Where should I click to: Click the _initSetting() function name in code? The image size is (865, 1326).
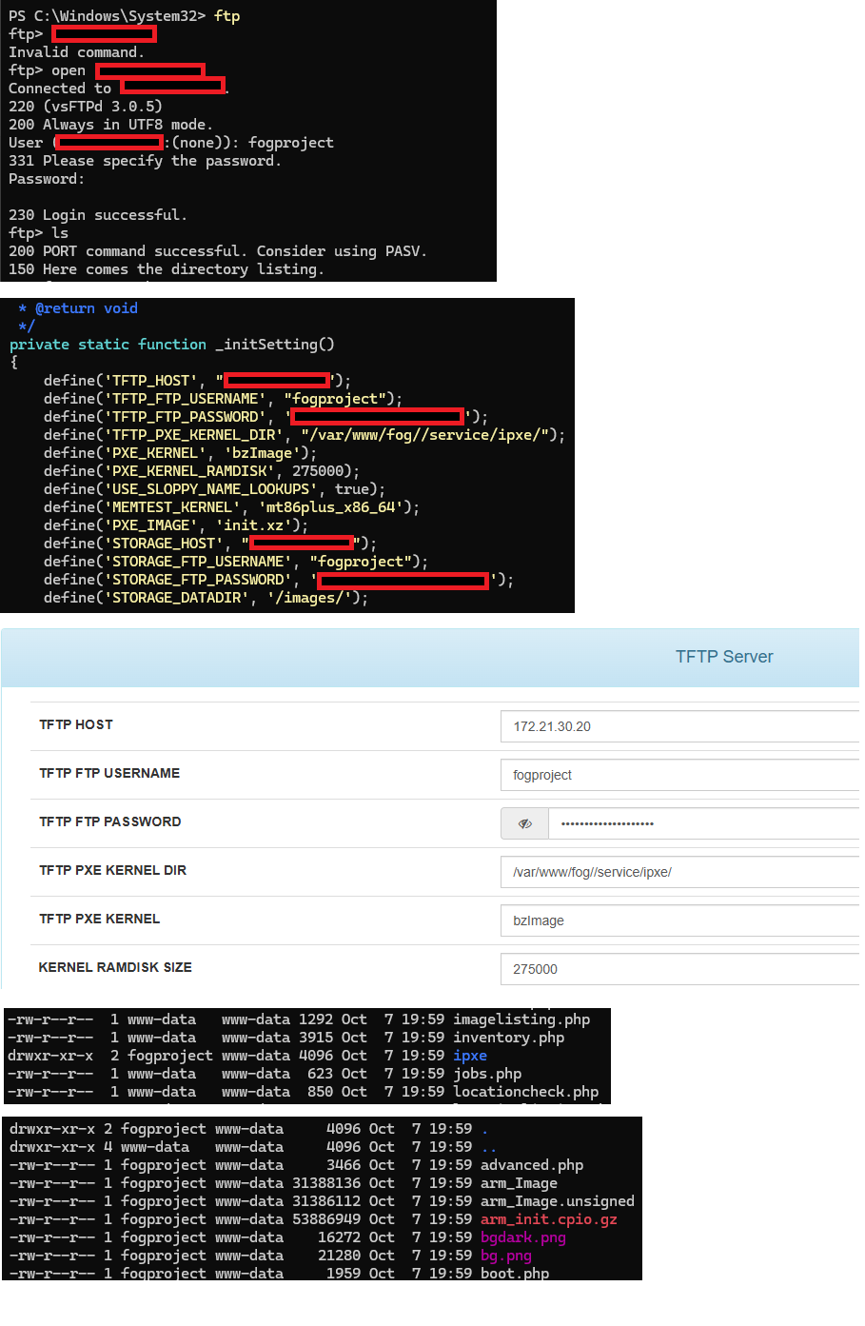click(x=275, y=345)
